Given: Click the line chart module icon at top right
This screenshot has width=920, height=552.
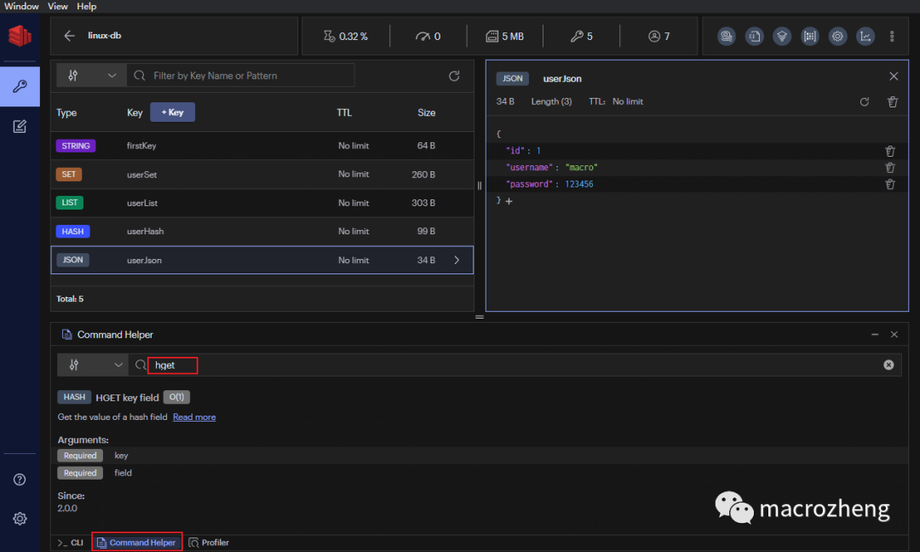Looking at the screenshot, I should [865, 36].
